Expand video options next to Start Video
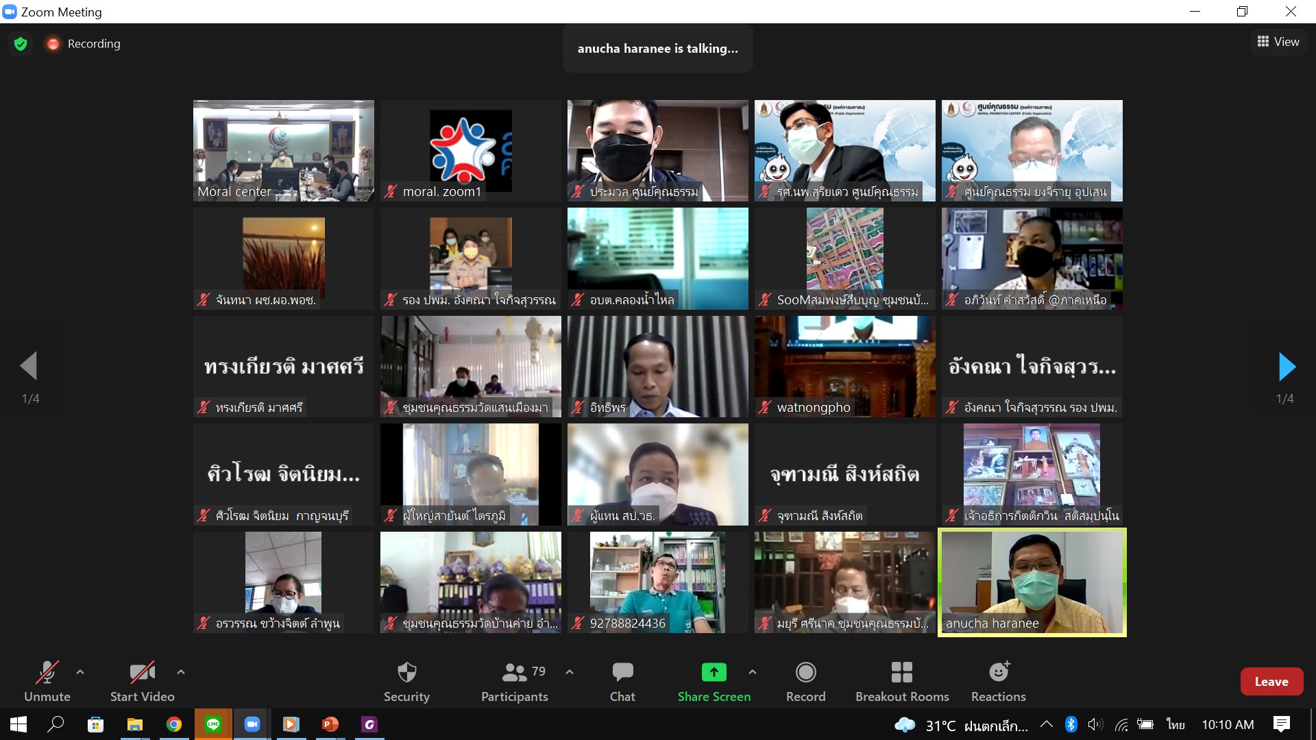Screen dimensions: 1316x740 click(181, 672)
